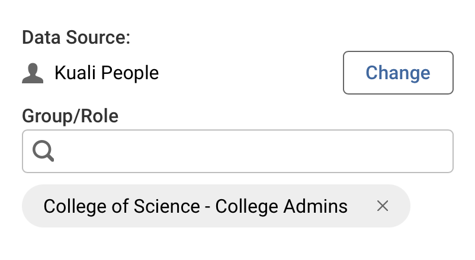Click the Group/Role field label
This screenshot has width=475, height=260.
pos(70,116)
